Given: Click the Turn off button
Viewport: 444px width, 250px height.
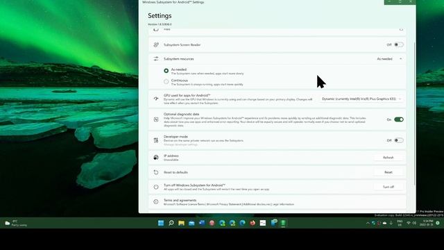Looking at the screenshot, I should [388, 187].
